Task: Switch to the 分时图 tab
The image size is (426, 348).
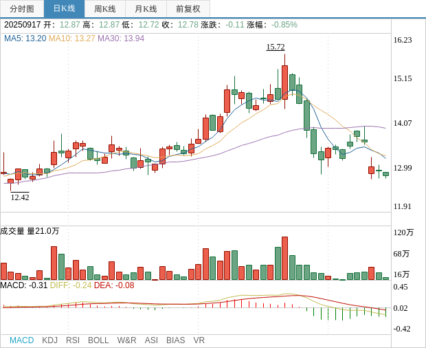Action: [22, 9]
